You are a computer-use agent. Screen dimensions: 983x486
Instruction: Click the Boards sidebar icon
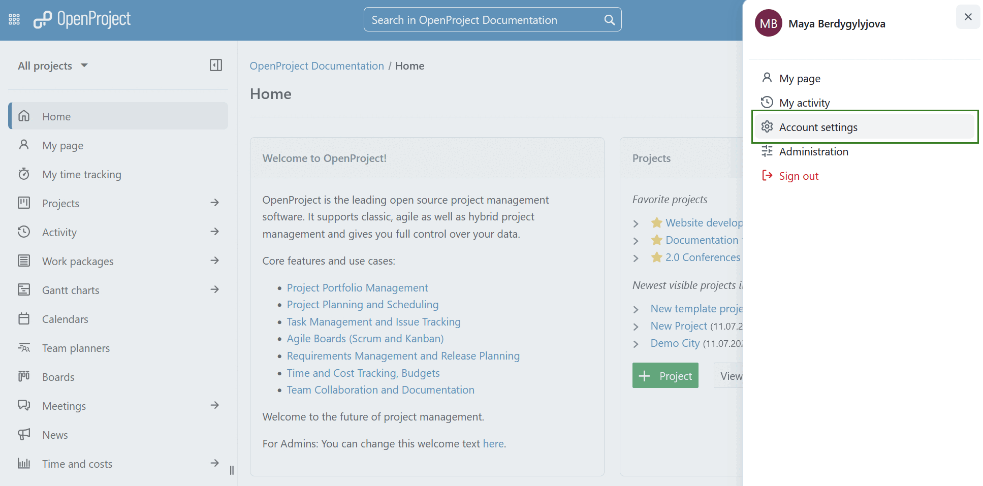(x=24, y=376)
